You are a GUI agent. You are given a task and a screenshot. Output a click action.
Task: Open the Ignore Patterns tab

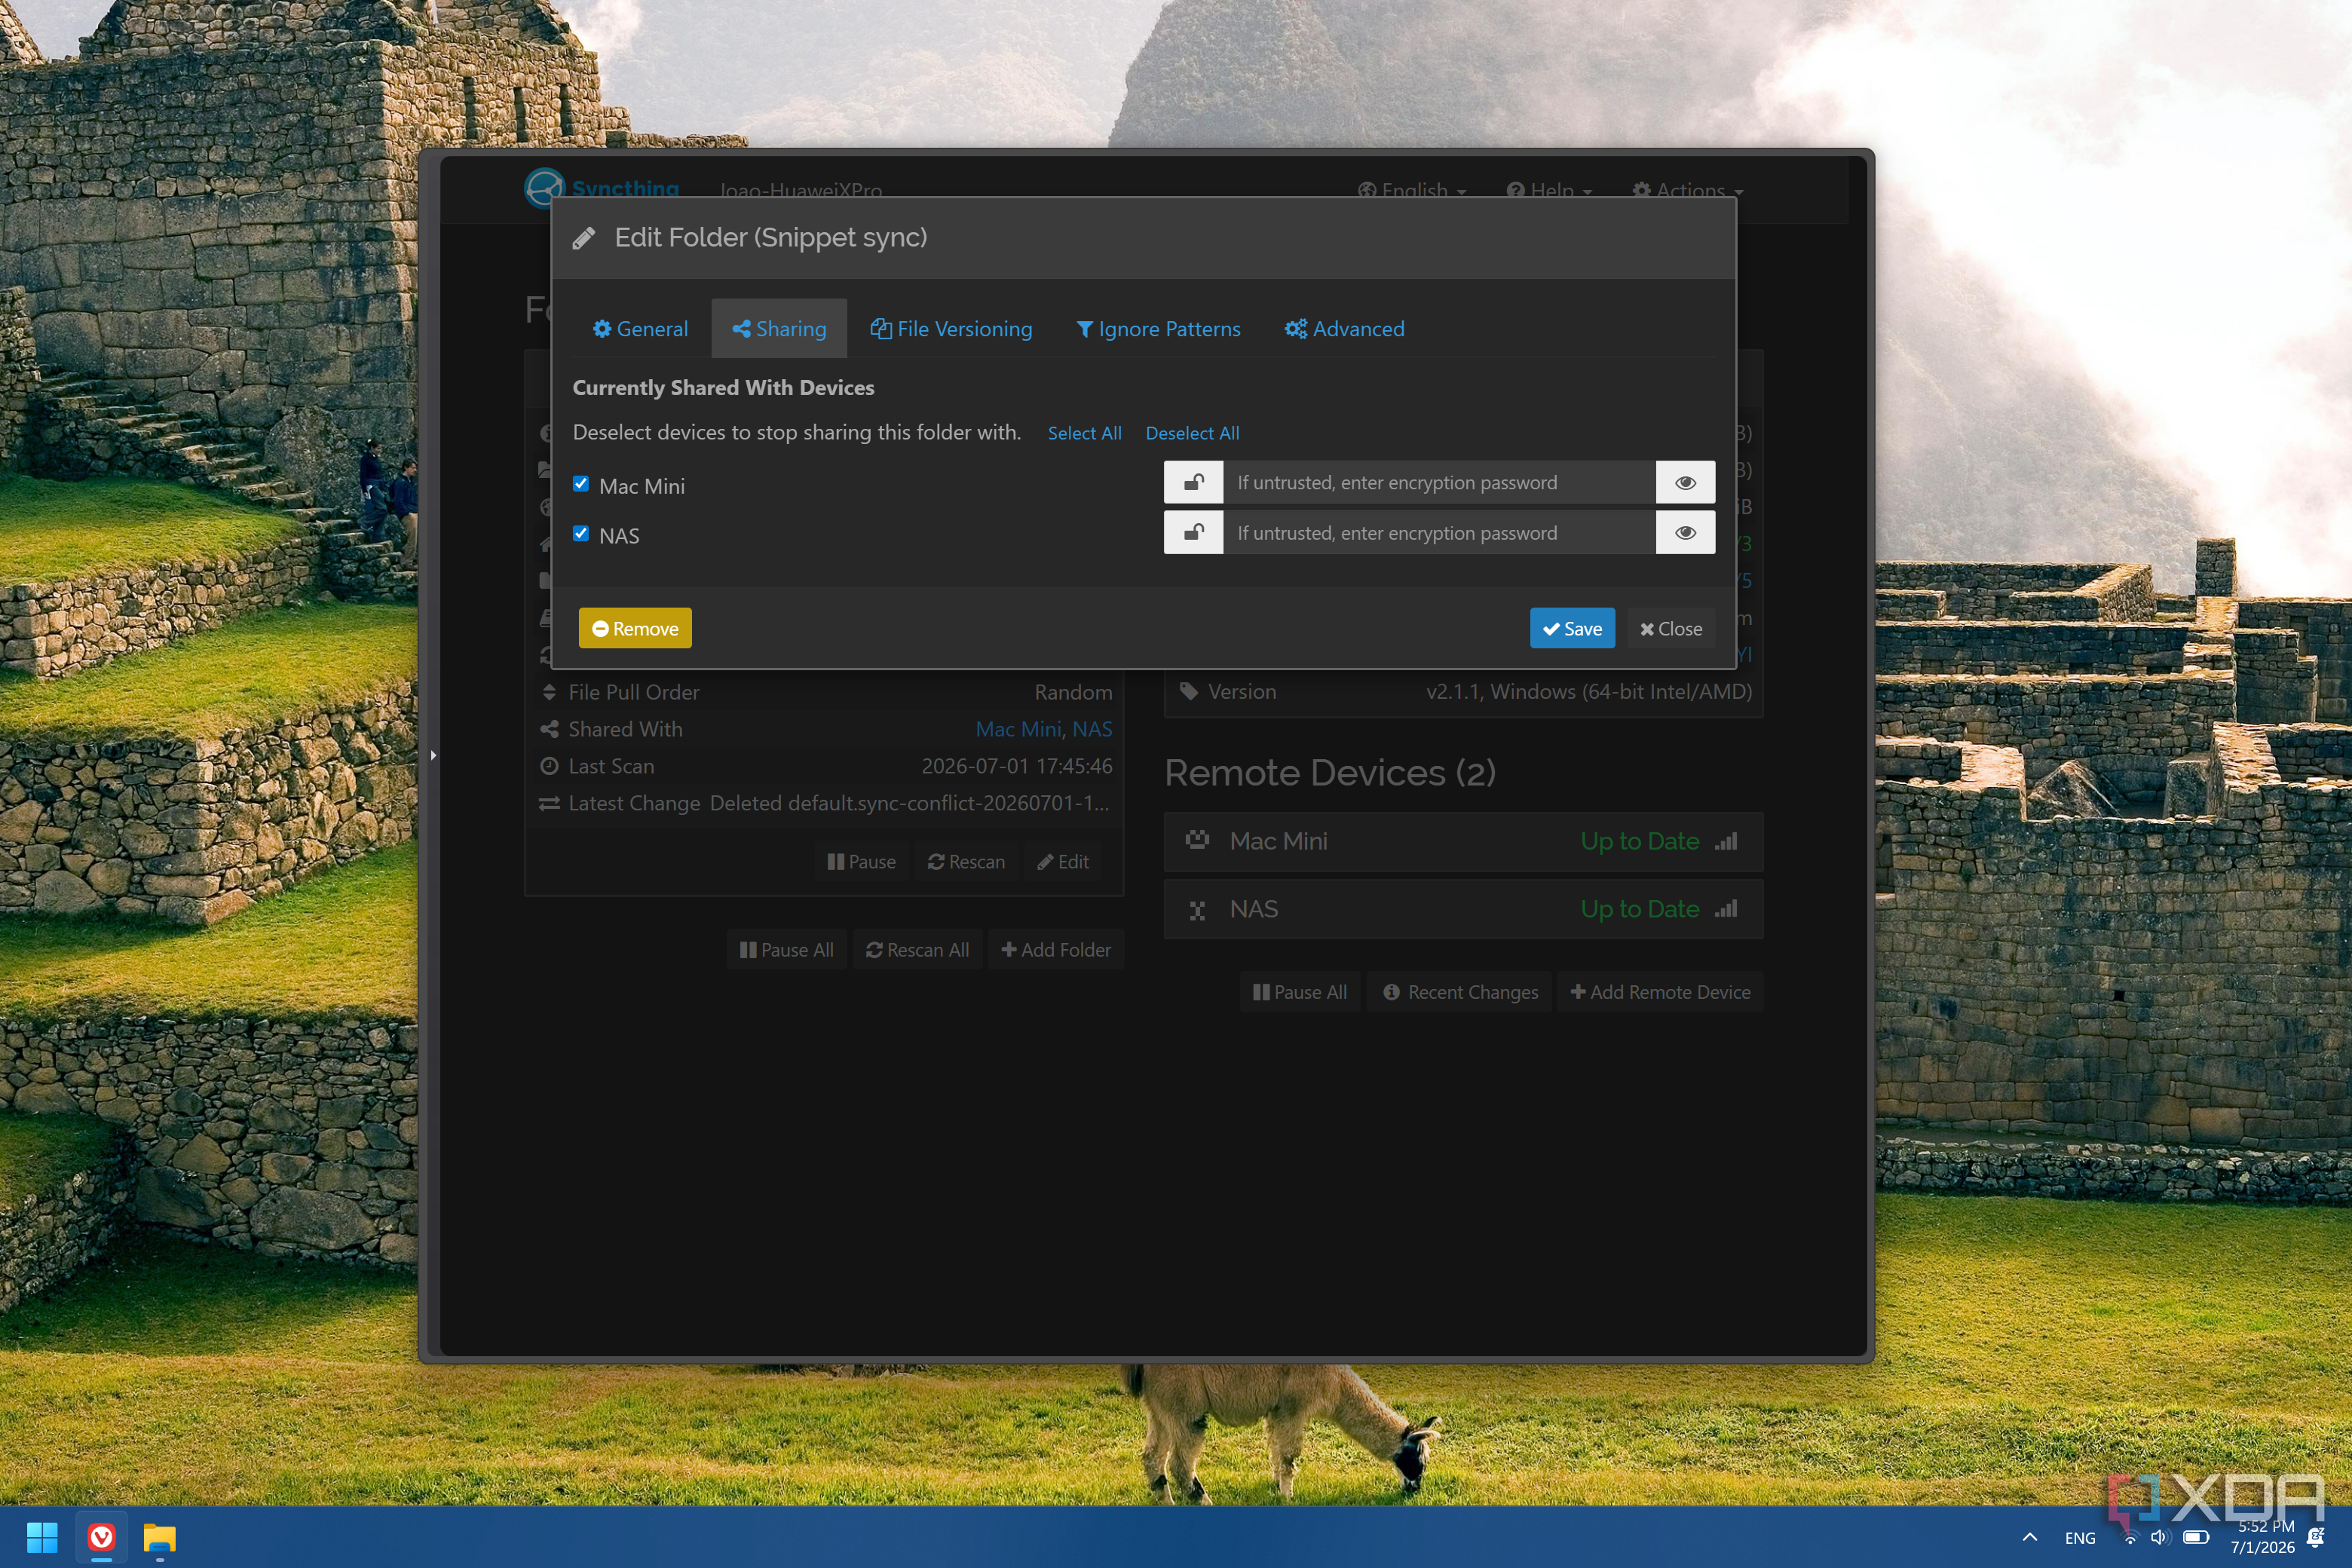coord(1158,329)
